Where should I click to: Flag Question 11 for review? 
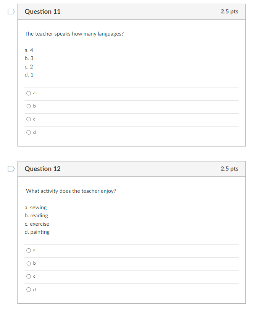coord(11,12)
